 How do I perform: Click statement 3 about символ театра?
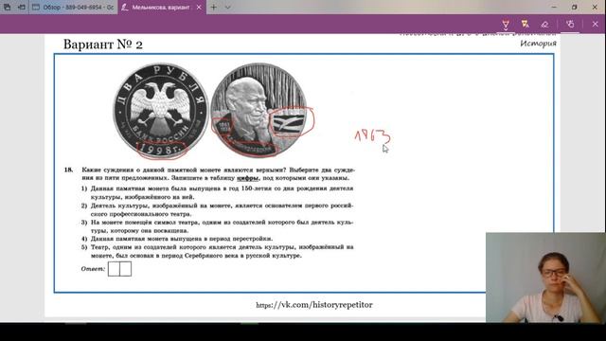click(x=217, y=226)
